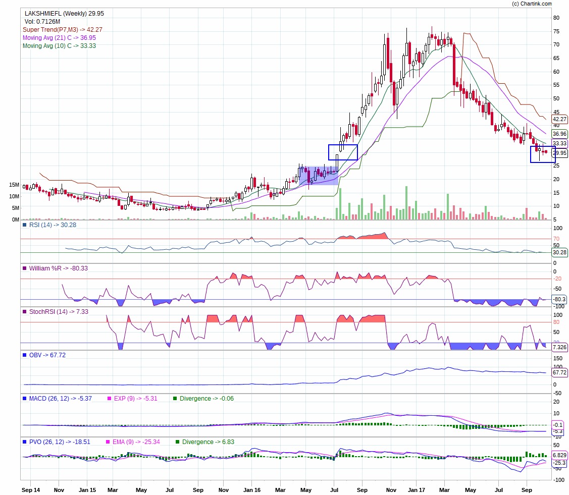Click the 42.27 Super Trend price tag
This screenshot has width=569, height=495.
559,119
